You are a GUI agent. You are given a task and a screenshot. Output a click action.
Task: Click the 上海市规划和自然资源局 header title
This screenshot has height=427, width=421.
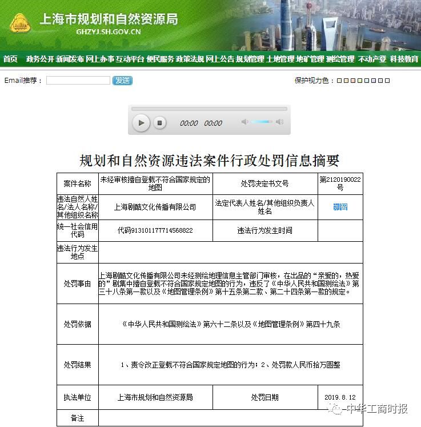pyautogui.click(x=109, y=19)
